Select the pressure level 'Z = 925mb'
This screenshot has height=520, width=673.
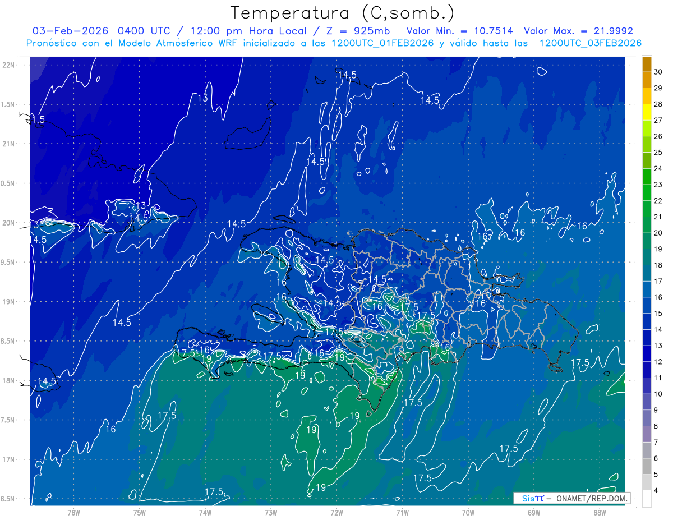(357, 31)
